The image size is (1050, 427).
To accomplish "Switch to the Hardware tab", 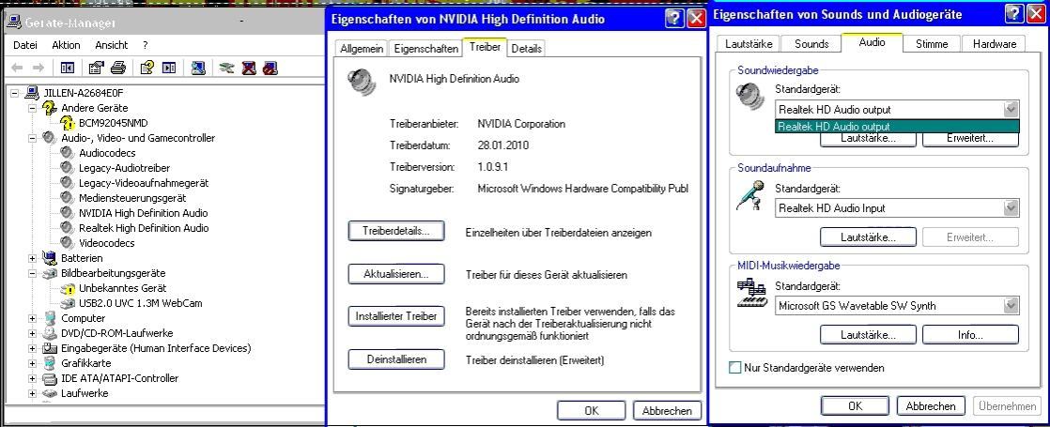I will [995, 43].
